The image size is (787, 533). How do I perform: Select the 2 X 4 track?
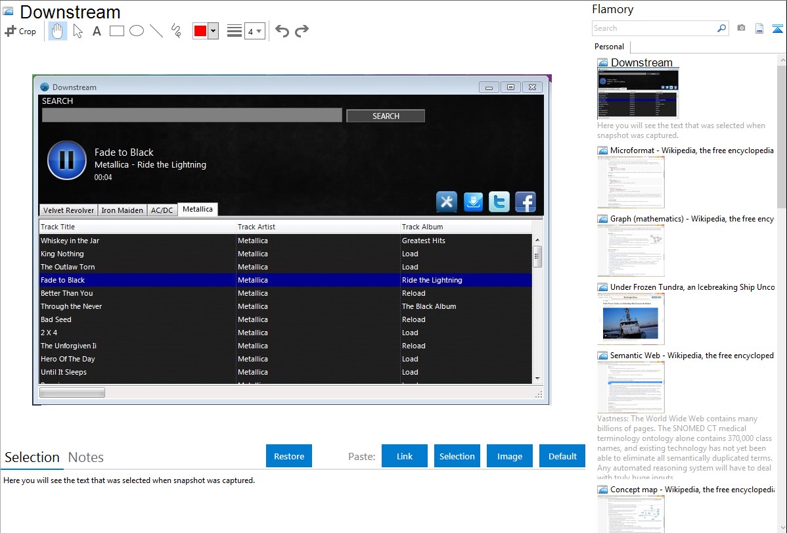pyautogui.click(x=285, y=333)
